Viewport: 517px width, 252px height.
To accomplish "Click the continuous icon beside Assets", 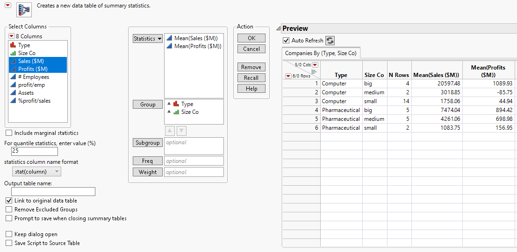I will click(x=13, y=93).
